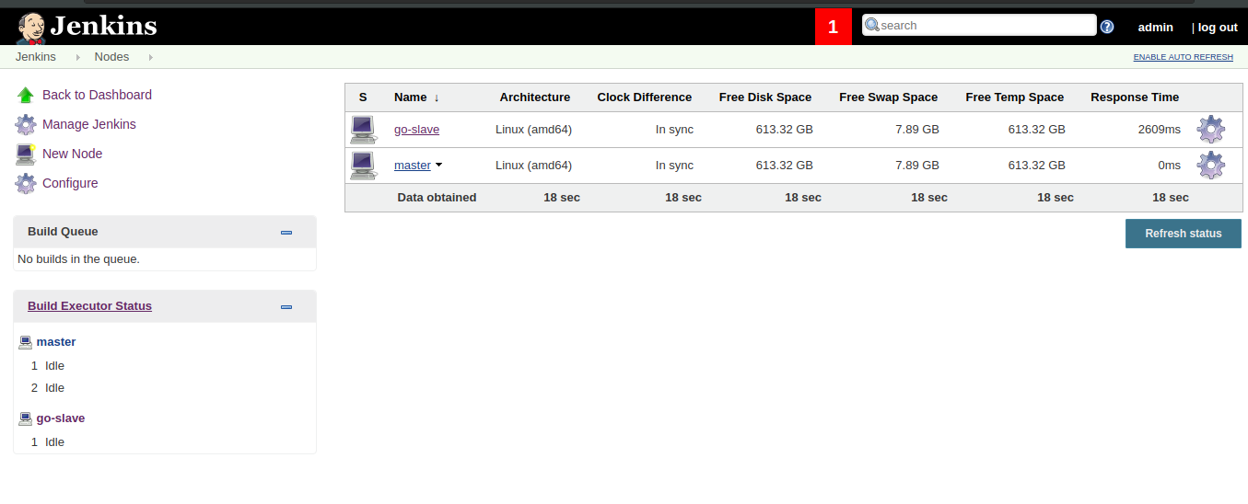Click the Clock Difference column header

pos(645,97)
